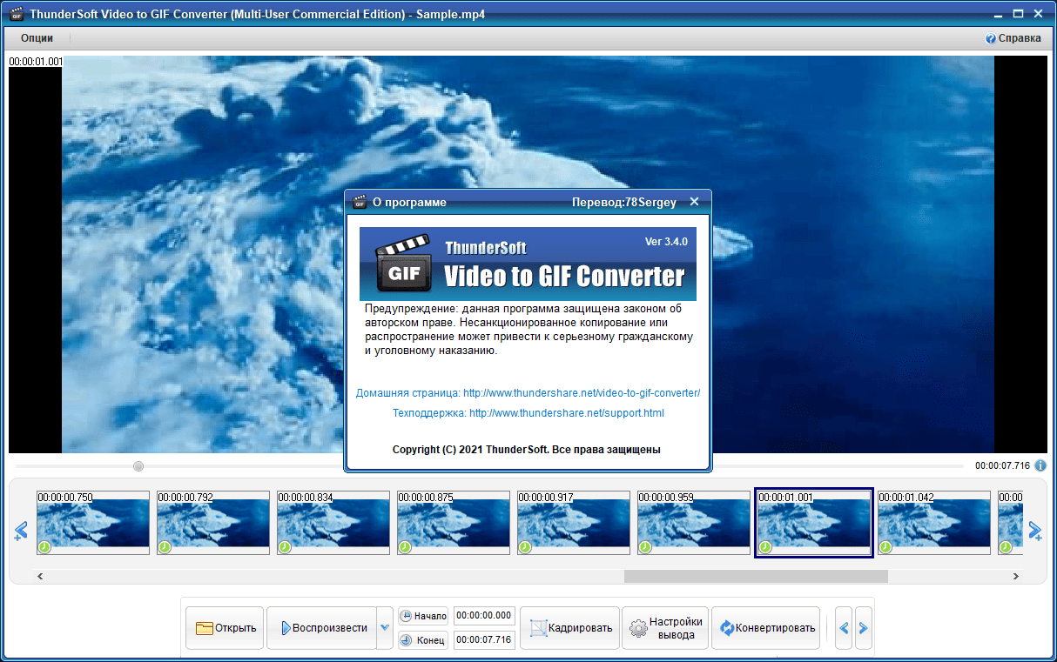Open the Техподдержка support link

point(528,413)
